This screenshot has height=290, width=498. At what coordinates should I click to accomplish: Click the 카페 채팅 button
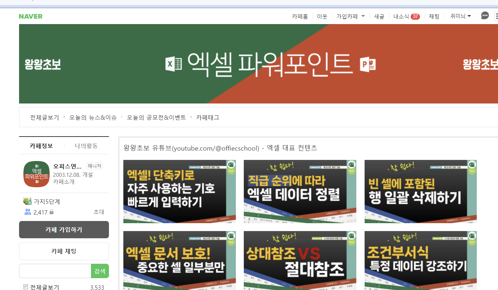(x=64, y=251)
